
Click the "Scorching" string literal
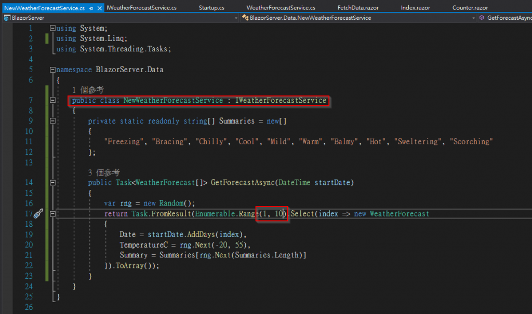471,141
